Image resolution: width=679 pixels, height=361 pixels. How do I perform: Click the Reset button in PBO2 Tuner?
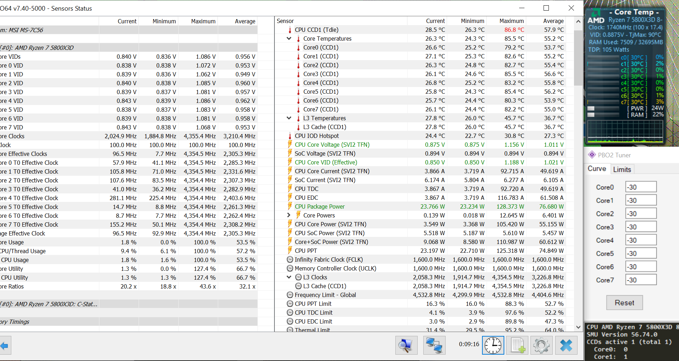[x=625, y=303]
